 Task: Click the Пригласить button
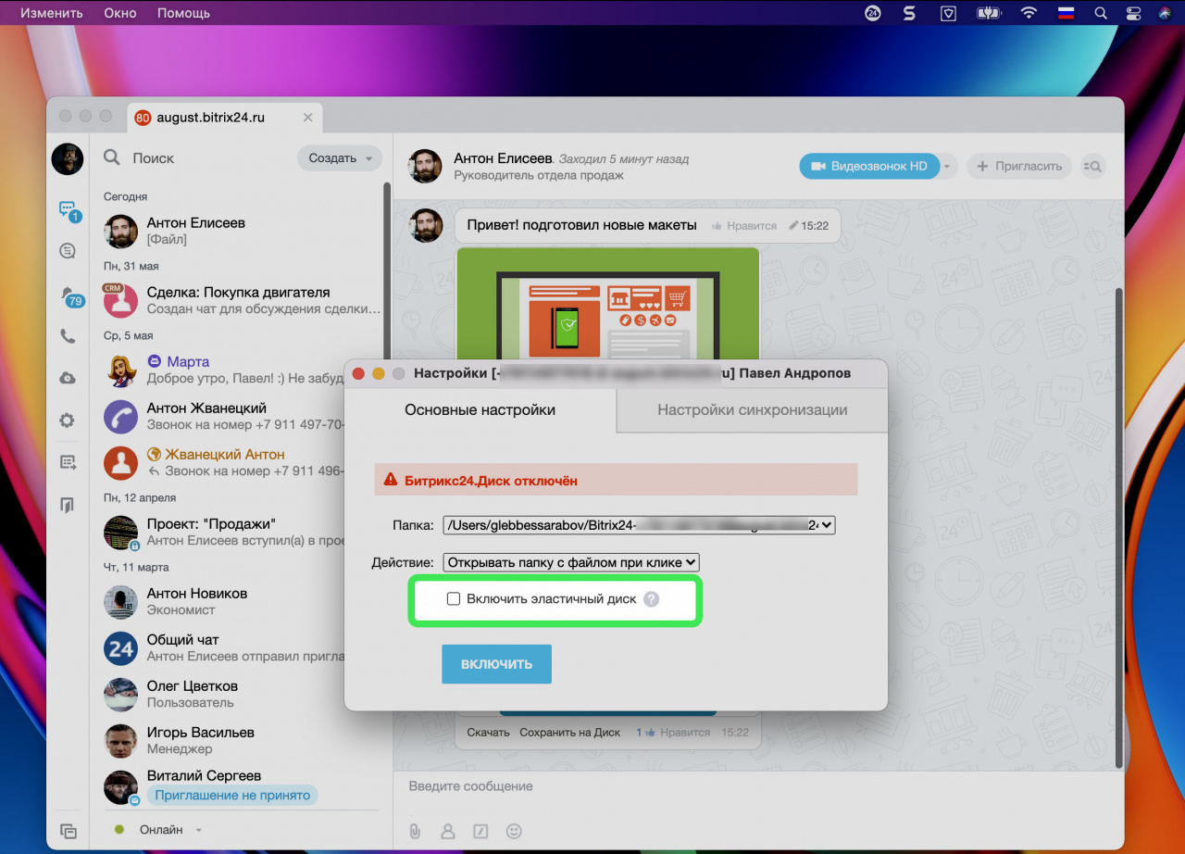(x=1019, y=167)
